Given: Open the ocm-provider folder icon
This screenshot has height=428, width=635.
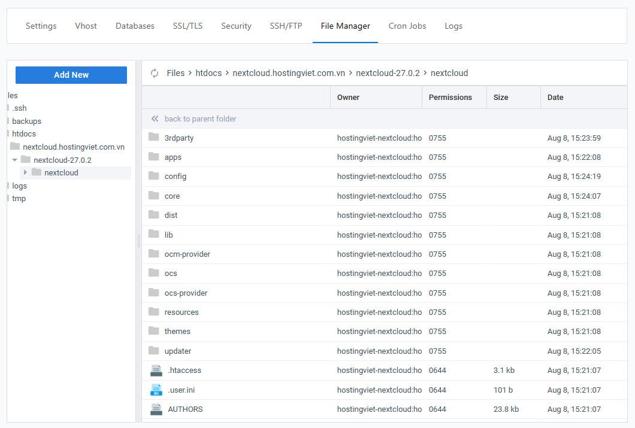Looking at the screenshot, I should (155, 254).
